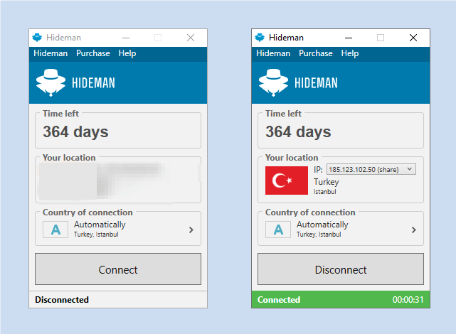Minimize the left Hideman window

tap(126, 38)
